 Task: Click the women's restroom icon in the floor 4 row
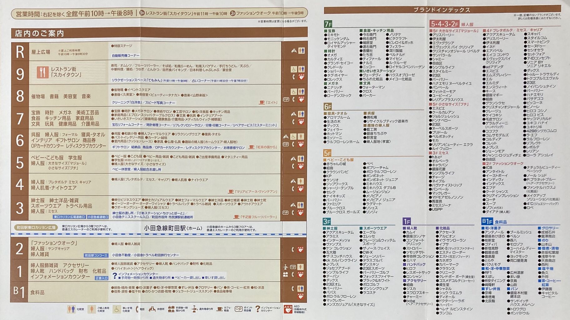[301, 181]
